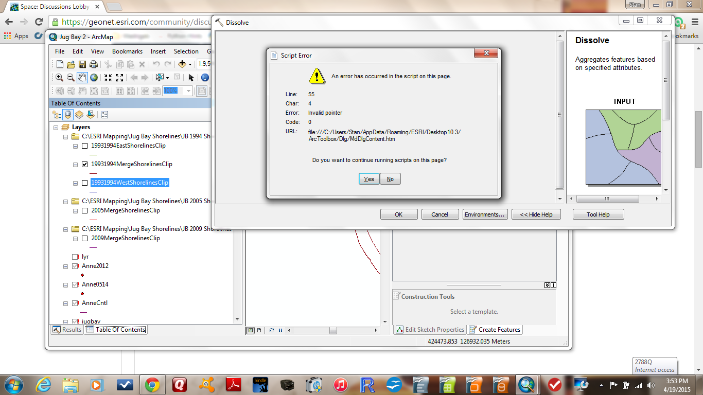Collapse the JB 2005 Shorelines folder group
Screen dimensions: 703x395
(x=65, y=201)
